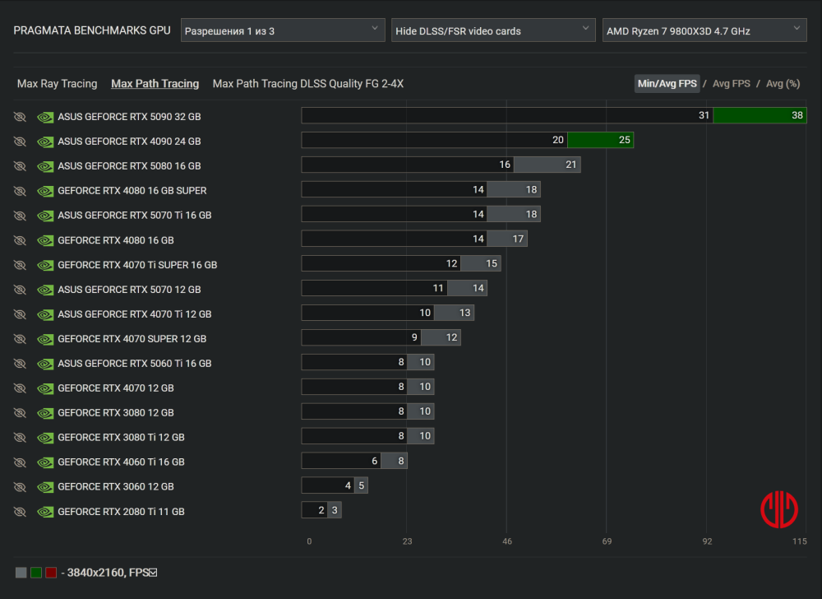Image resolution: width=822 pixels, height=599 pixels.
Task: Click NVIDIA logo beside GeForce RTX 3080 12 GB
Action: 45,413
